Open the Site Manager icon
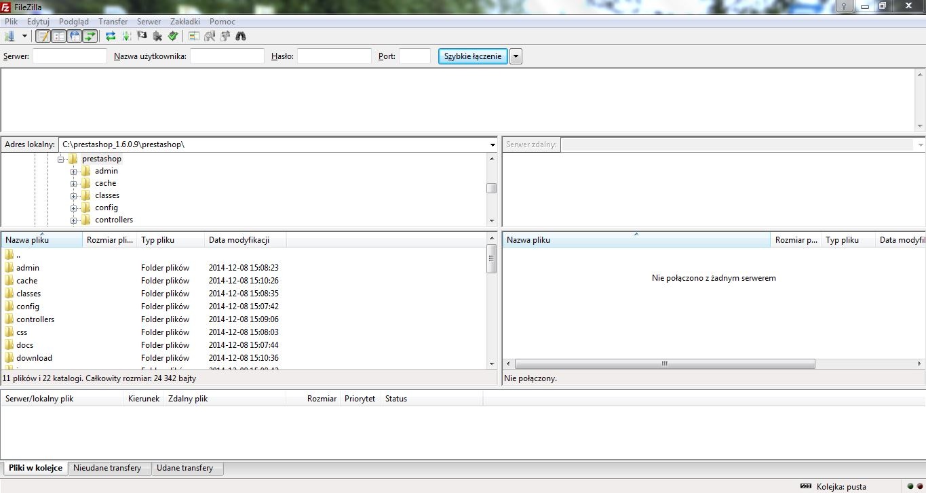The height and width of the screenshot is (493, 926). [9, 36]
